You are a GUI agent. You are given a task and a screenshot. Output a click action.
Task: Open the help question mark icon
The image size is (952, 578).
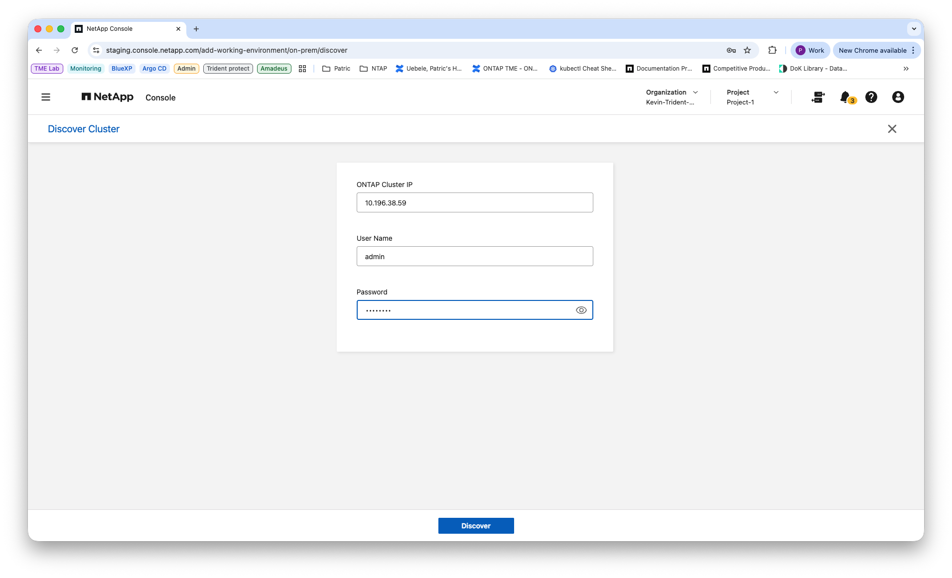click(871, 97)
